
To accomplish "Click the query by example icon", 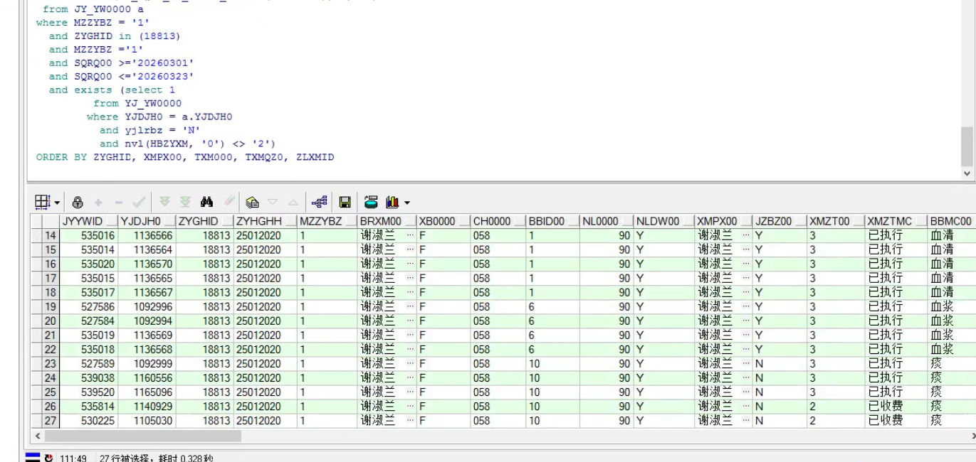I will pos(253,203).
